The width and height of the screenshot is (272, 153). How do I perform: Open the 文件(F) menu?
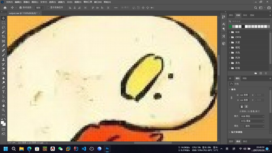coord(10,2)
